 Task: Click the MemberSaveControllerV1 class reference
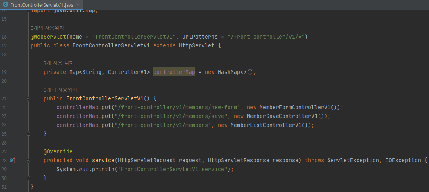coord(282,116)
